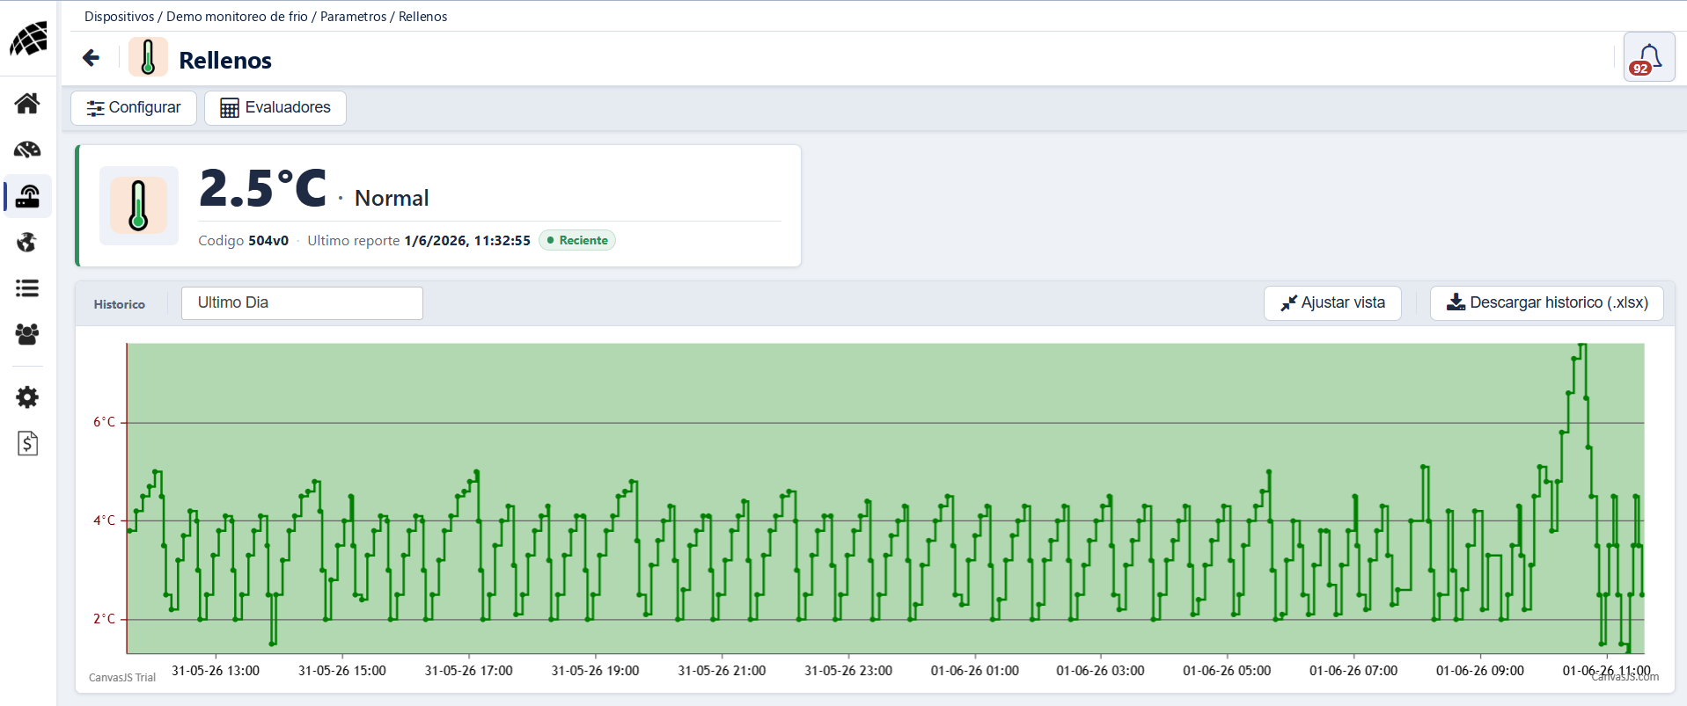Click the Parametros breadcrumb link

353,17
